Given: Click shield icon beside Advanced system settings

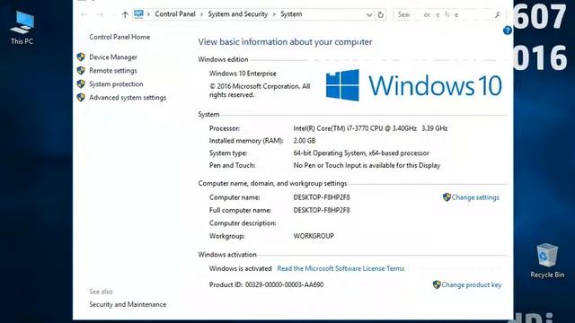Looking at the screenshot, I should [x=81, y=98].
